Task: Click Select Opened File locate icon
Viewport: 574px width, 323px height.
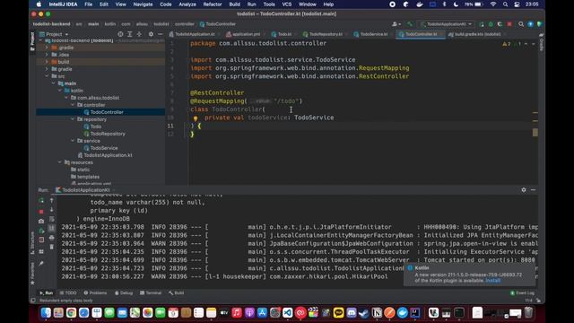Action: (120, 34)
